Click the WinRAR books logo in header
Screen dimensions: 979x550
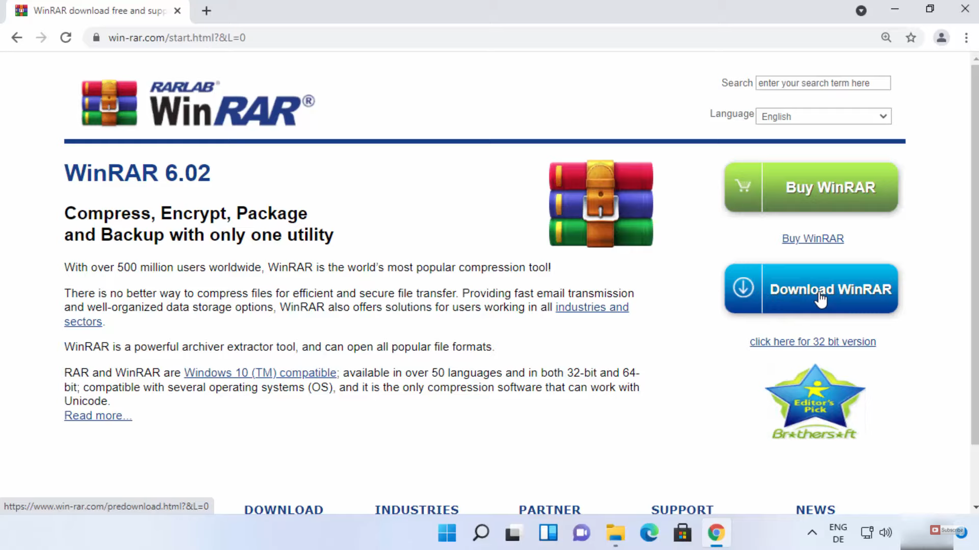pyautogui.click(x=109, y=103)
